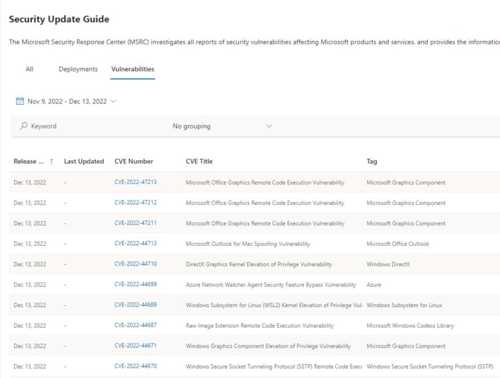
Task: Open CVE-2022-44713 details link
Action: (135, 243)
